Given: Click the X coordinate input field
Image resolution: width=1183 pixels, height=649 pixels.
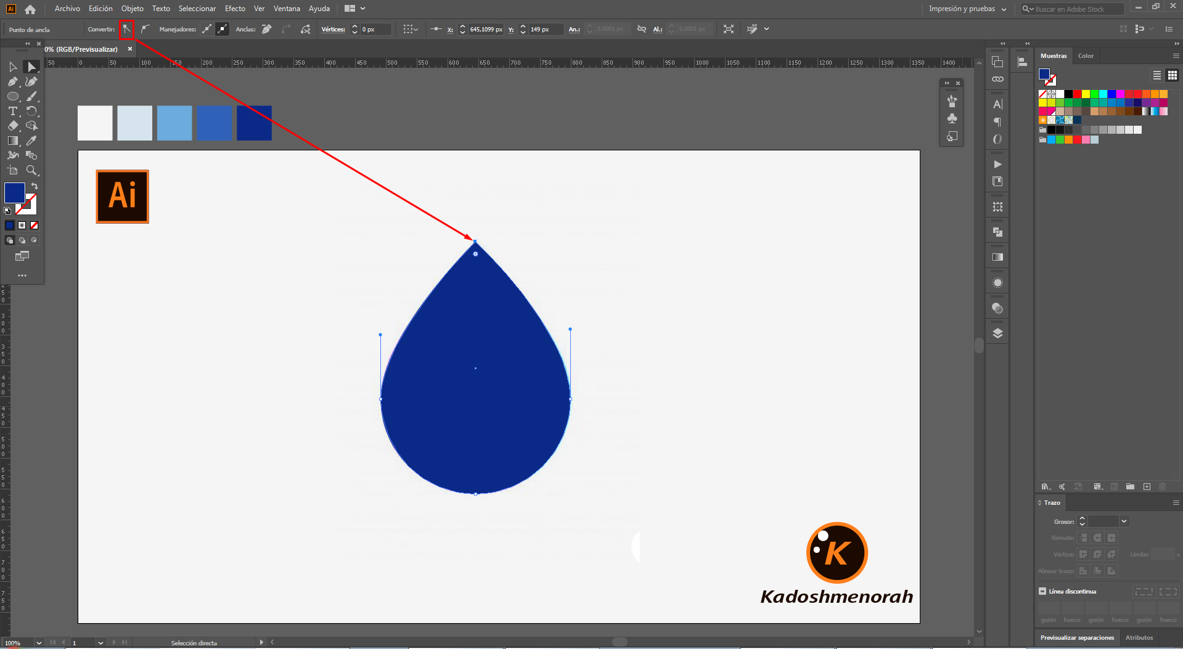Looking at the screenshot, I should 486,29.
